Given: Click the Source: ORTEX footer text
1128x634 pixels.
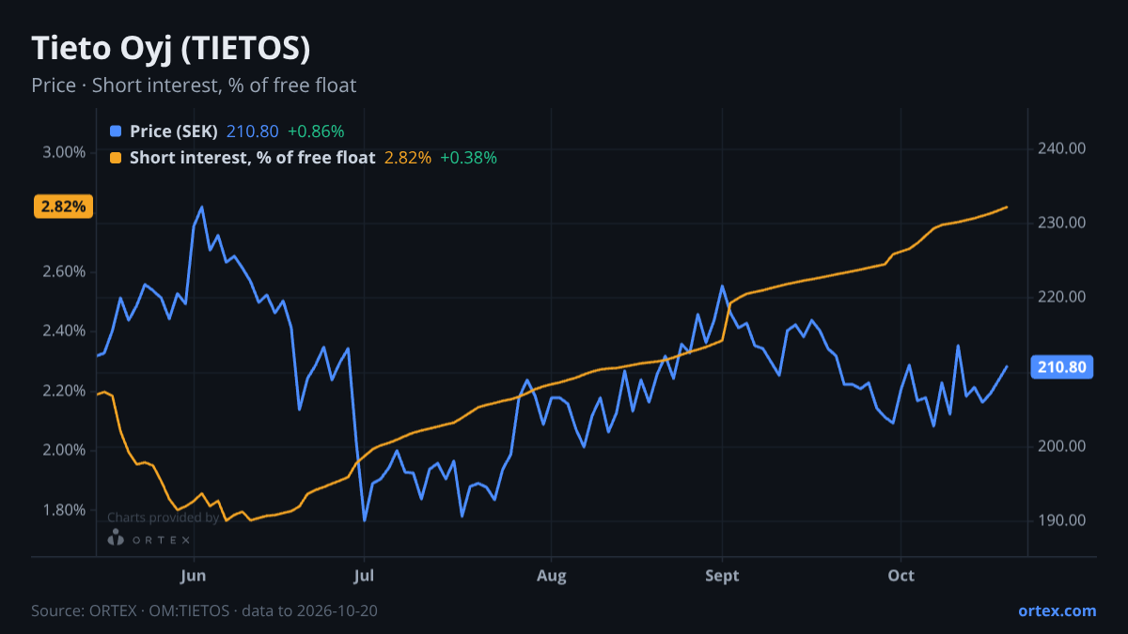Looking at the screenshot, I should click(x=205, y=611).
